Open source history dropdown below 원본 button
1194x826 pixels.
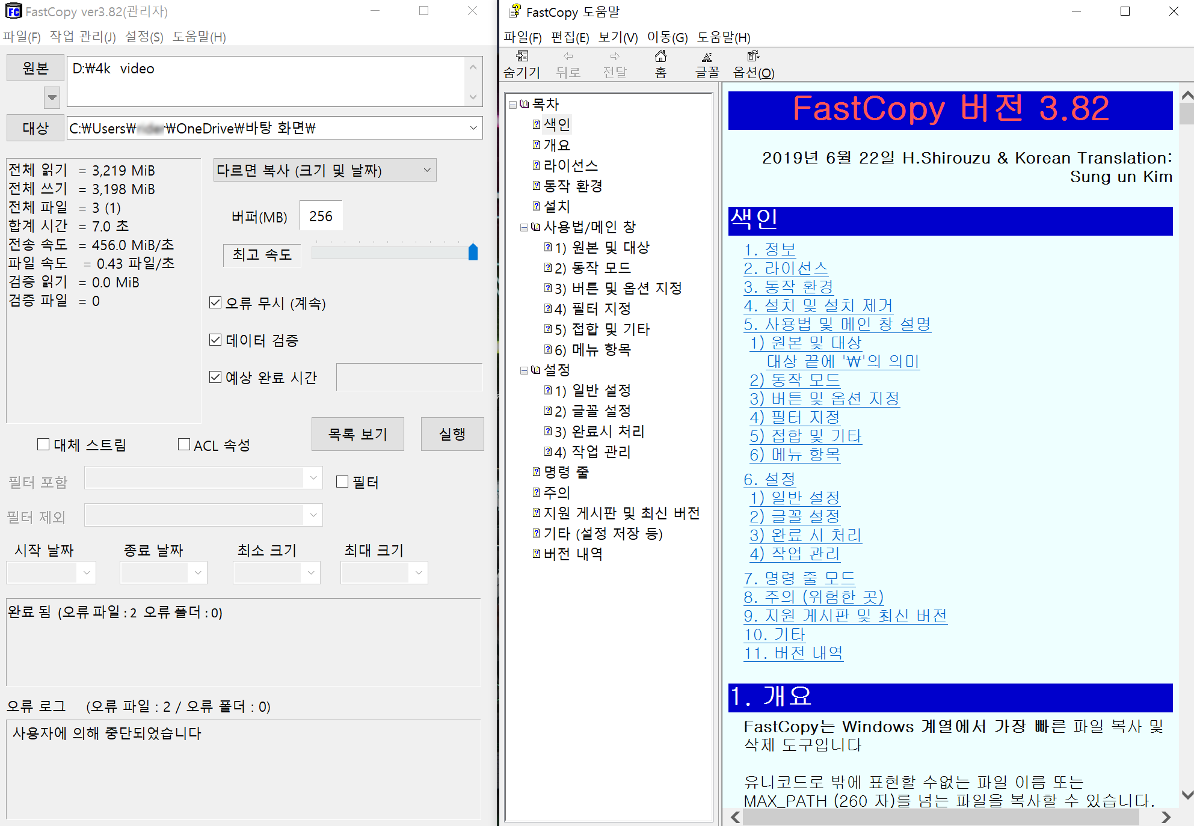[x=52, y=97]
